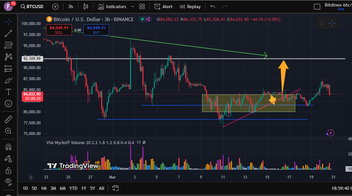This screenshot has height=196, width=352.
Task: Open the Indicators dialog
Action: click(x=112, y=7)
